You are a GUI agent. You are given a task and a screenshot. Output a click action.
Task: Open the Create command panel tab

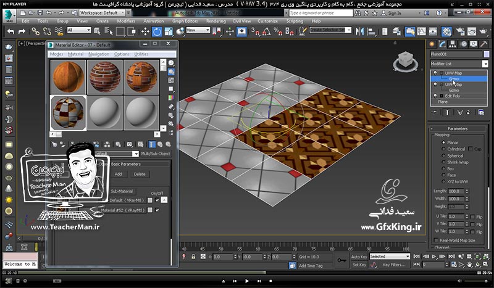[x=432, y=44]
